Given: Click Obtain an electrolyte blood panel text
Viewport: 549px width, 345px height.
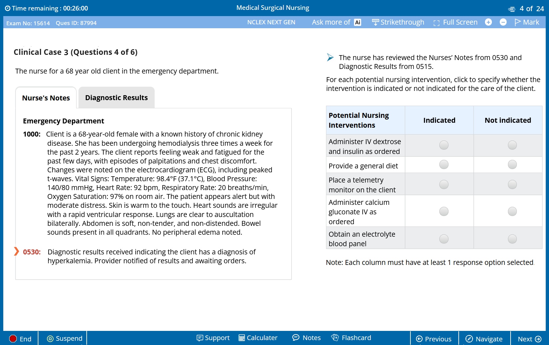Looking at the screenshot, I should pyautogui.click(x=362, y=239).
